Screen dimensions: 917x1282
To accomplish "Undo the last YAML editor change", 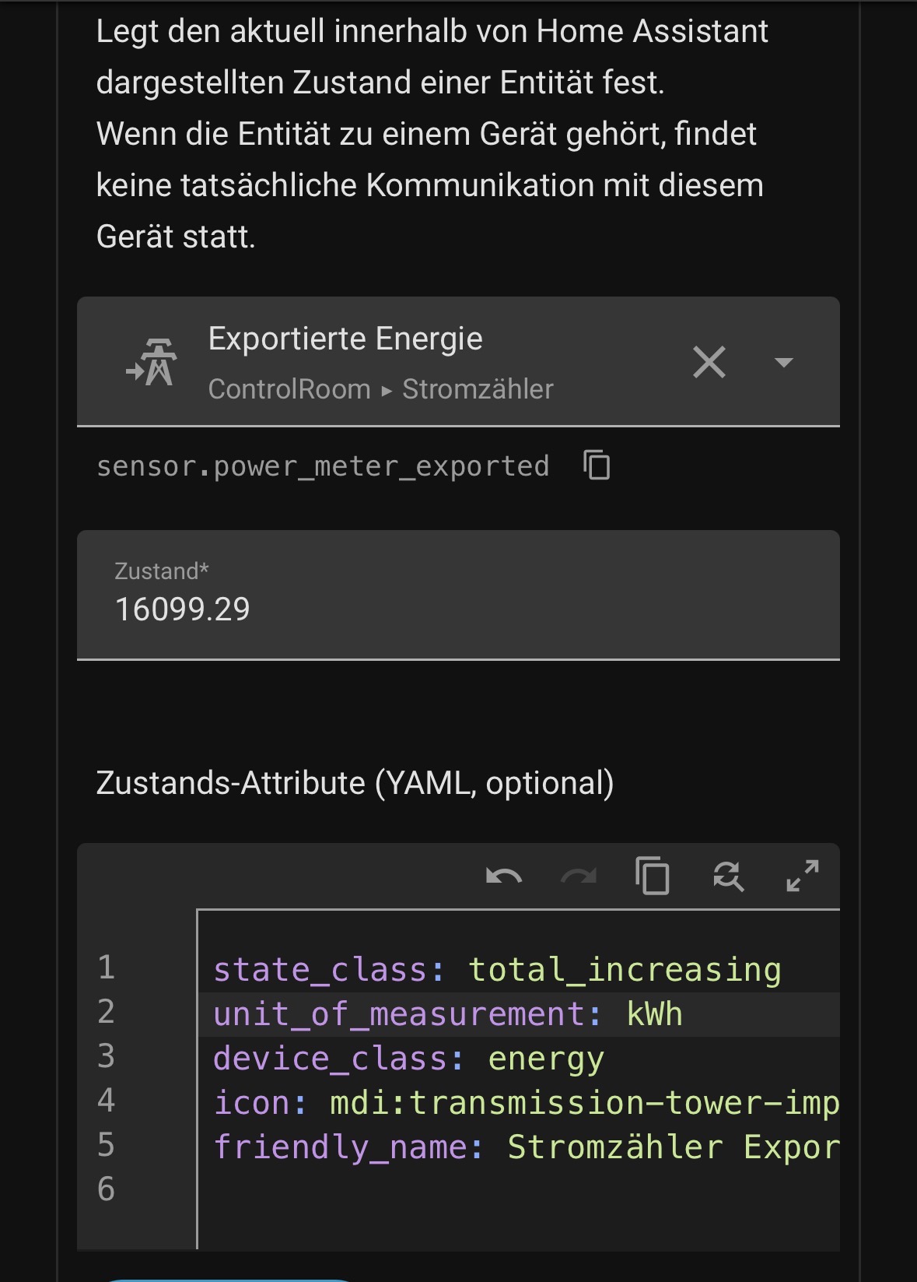I will 503,876.
